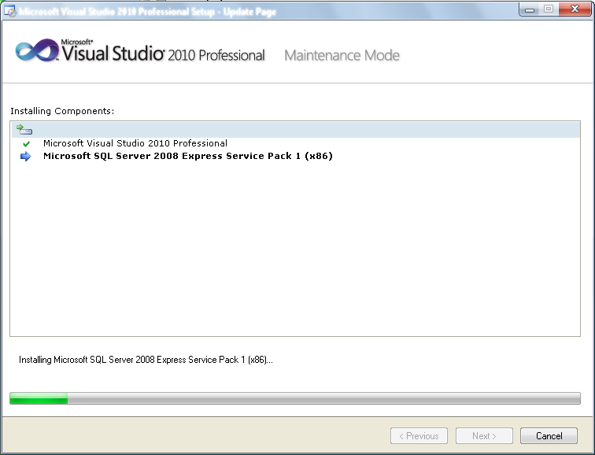This screenshot has height=455, width=595.
Task: Click the green checkmark beside Visual Studio 2010 Professional
Action: (x=26, y=144)
